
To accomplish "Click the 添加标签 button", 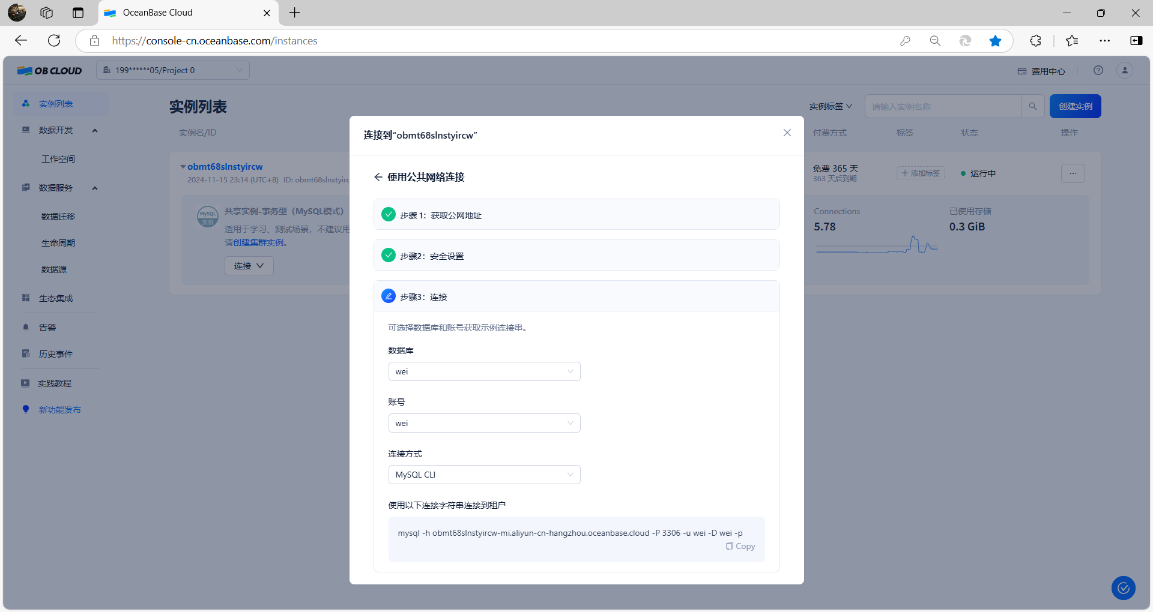I will 921,173.
